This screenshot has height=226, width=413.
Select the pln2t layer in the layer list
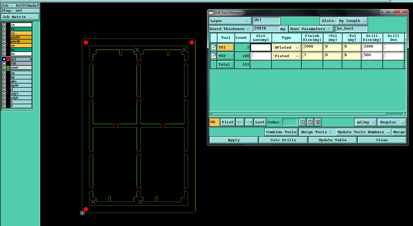(21, 37)
